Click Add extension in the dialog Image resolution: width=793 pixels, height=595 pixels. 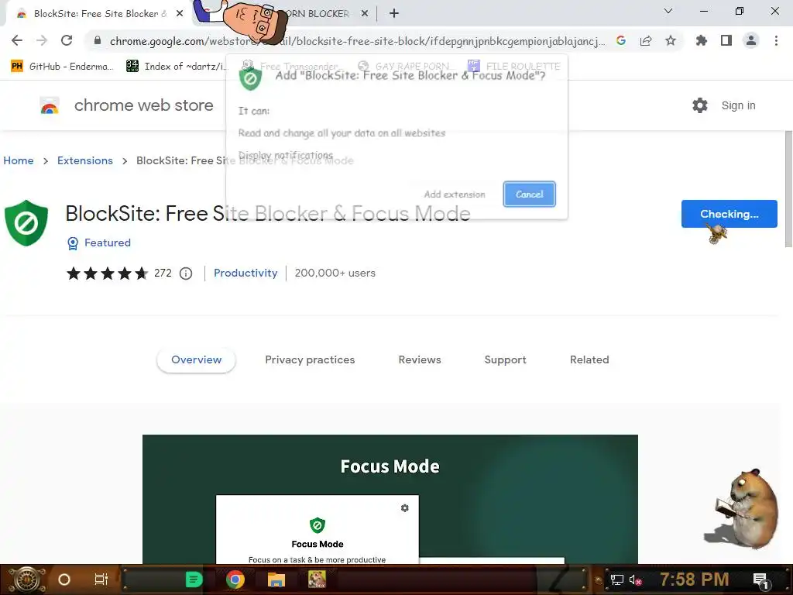click(455, 194)
